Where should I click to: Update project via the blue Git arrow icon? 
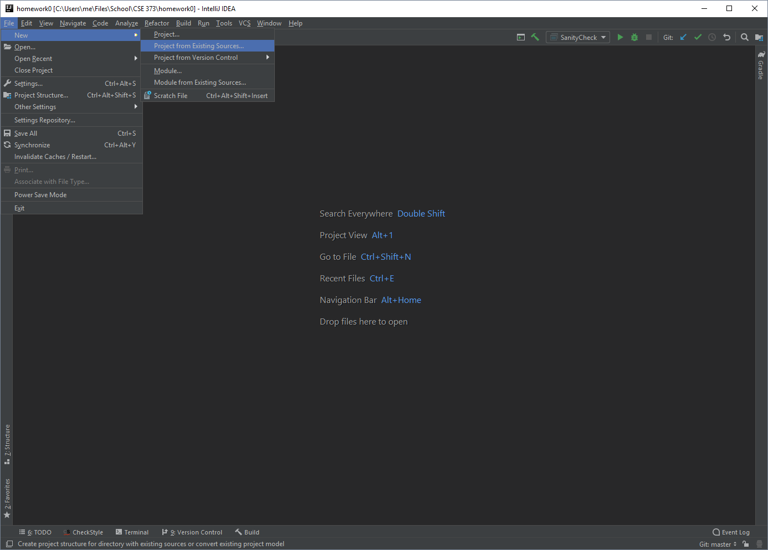click(x=683, y=37)
